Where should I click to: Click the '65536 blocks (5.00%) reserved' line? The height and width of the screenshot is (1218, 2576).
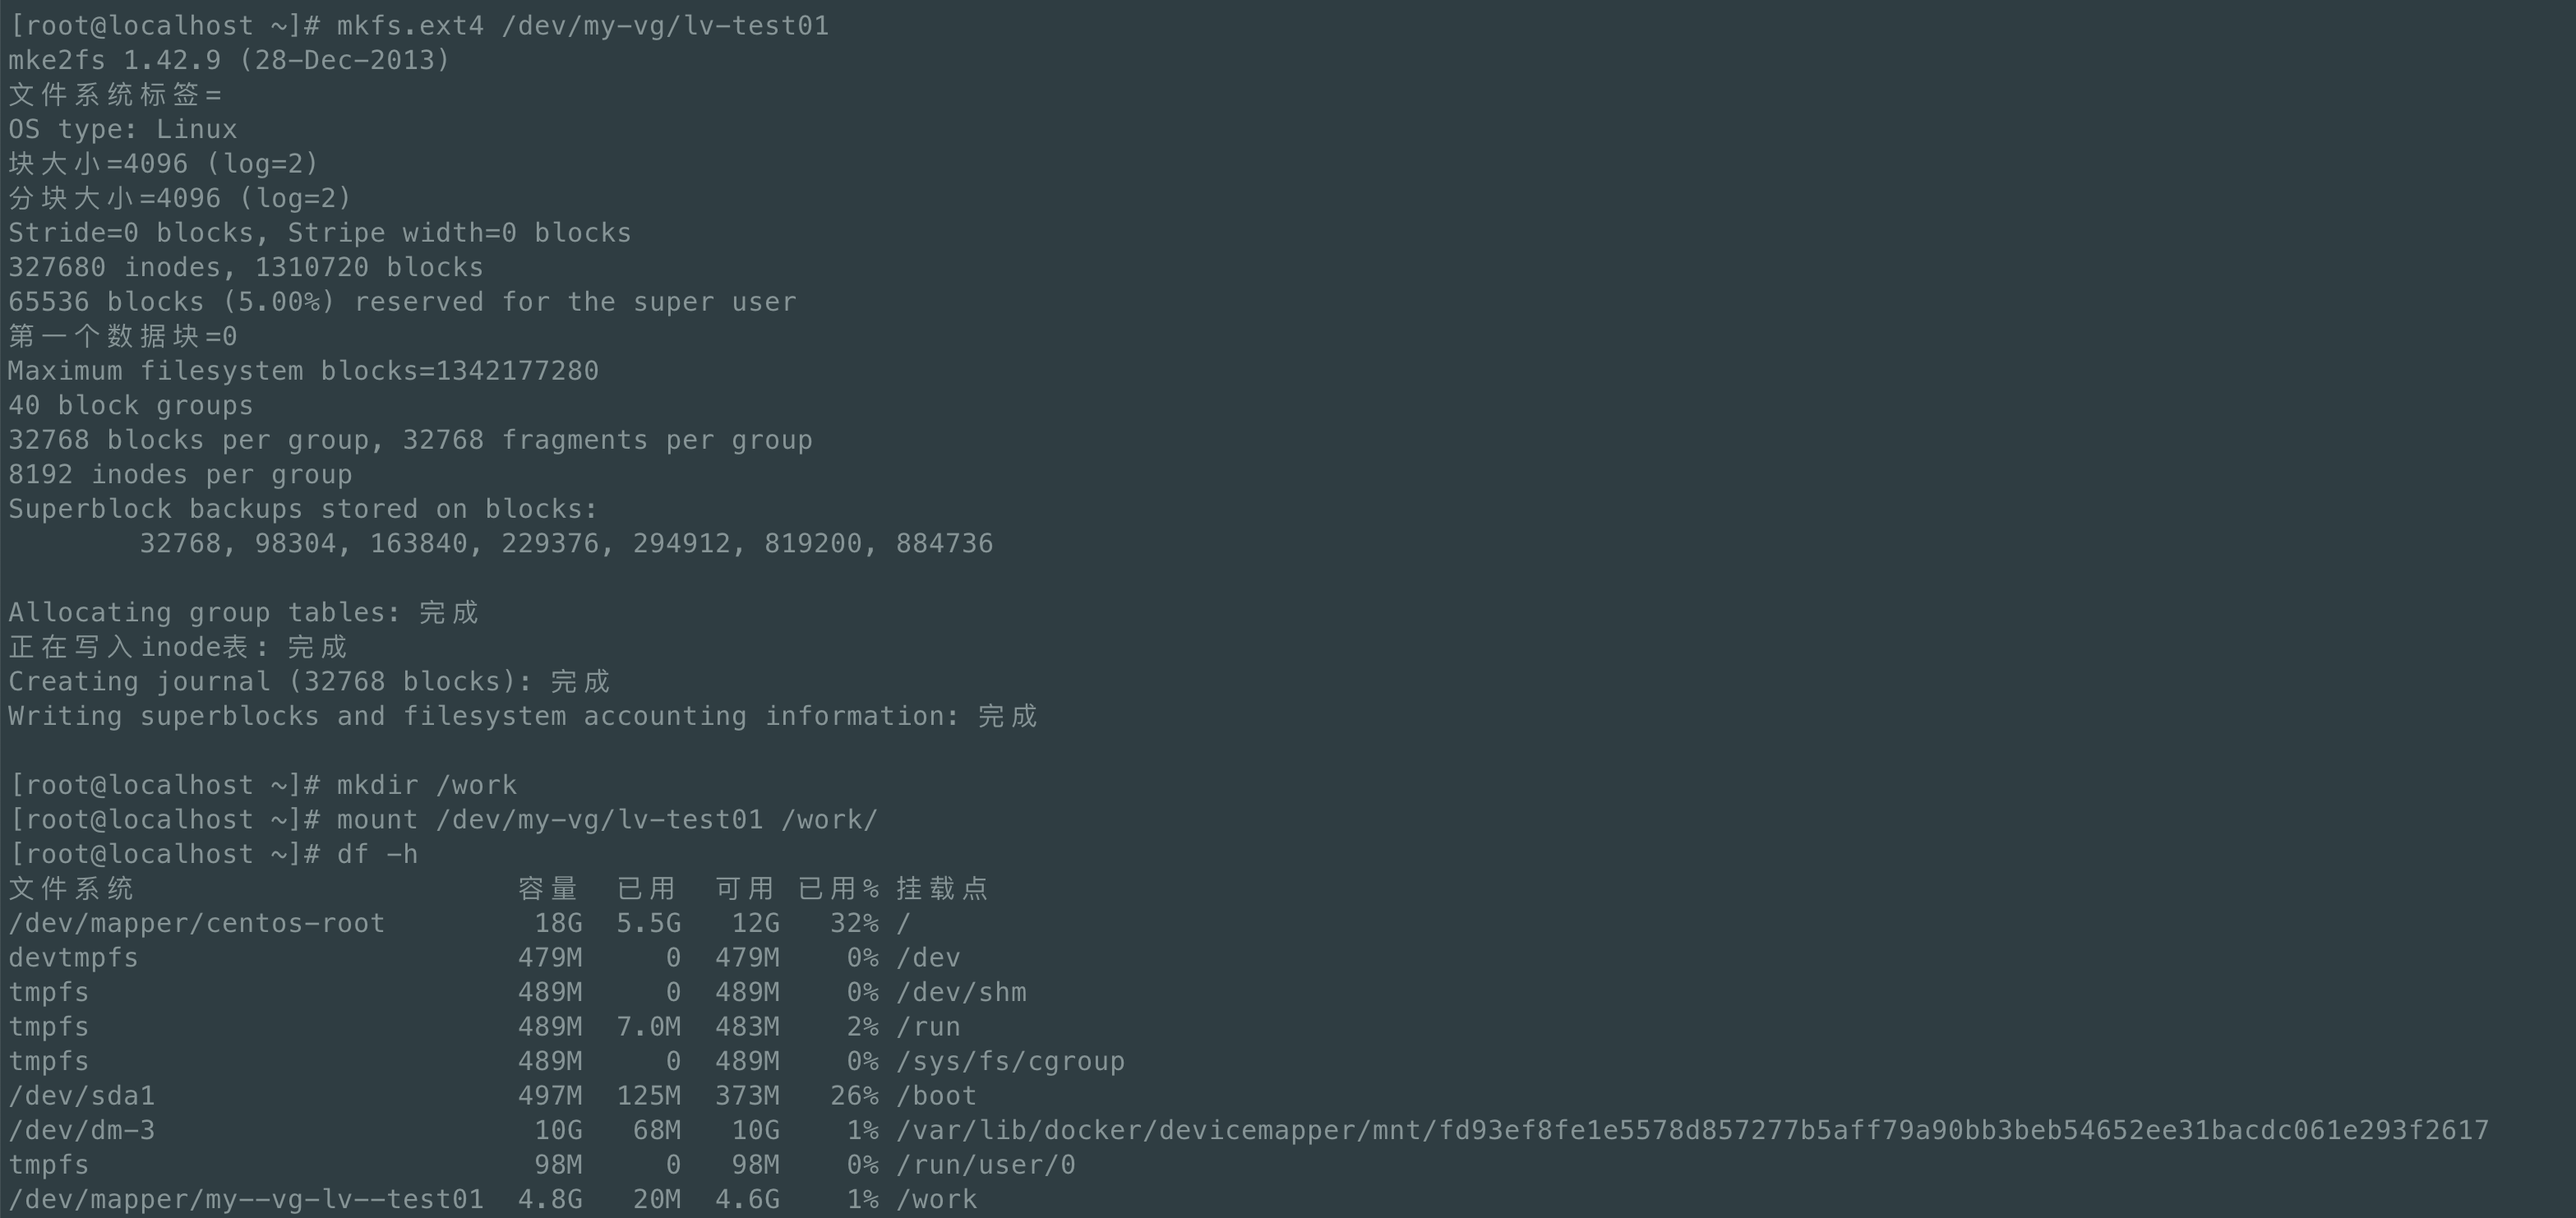[402, 302]
